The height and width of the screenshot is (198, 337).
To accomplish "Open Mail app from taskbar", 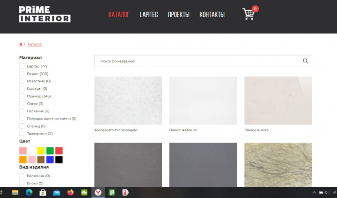I will pos(57,193).
